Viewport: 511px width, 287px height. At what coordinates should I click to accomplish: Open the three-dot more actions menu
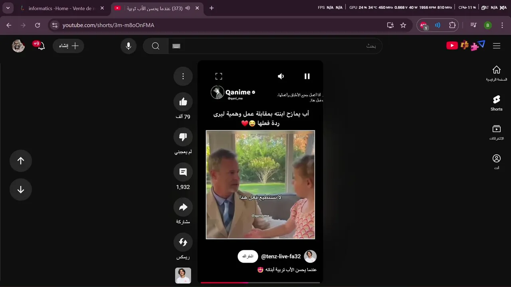(x=183, y=76)
